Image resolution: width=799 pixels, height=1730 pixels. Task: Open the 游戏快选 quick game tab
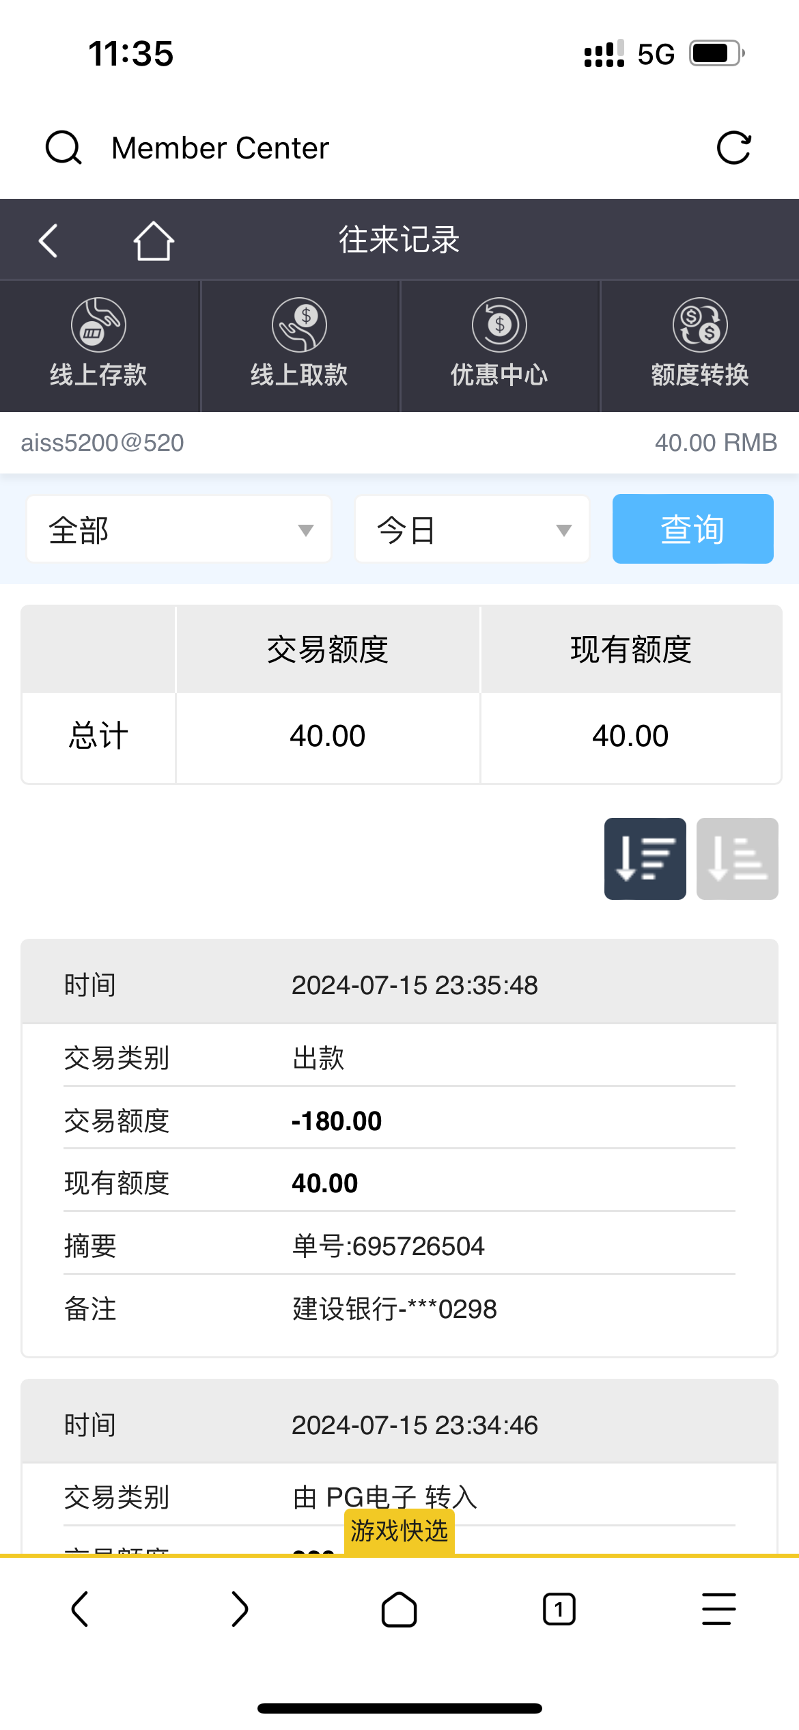click(x=399, y=1531)
